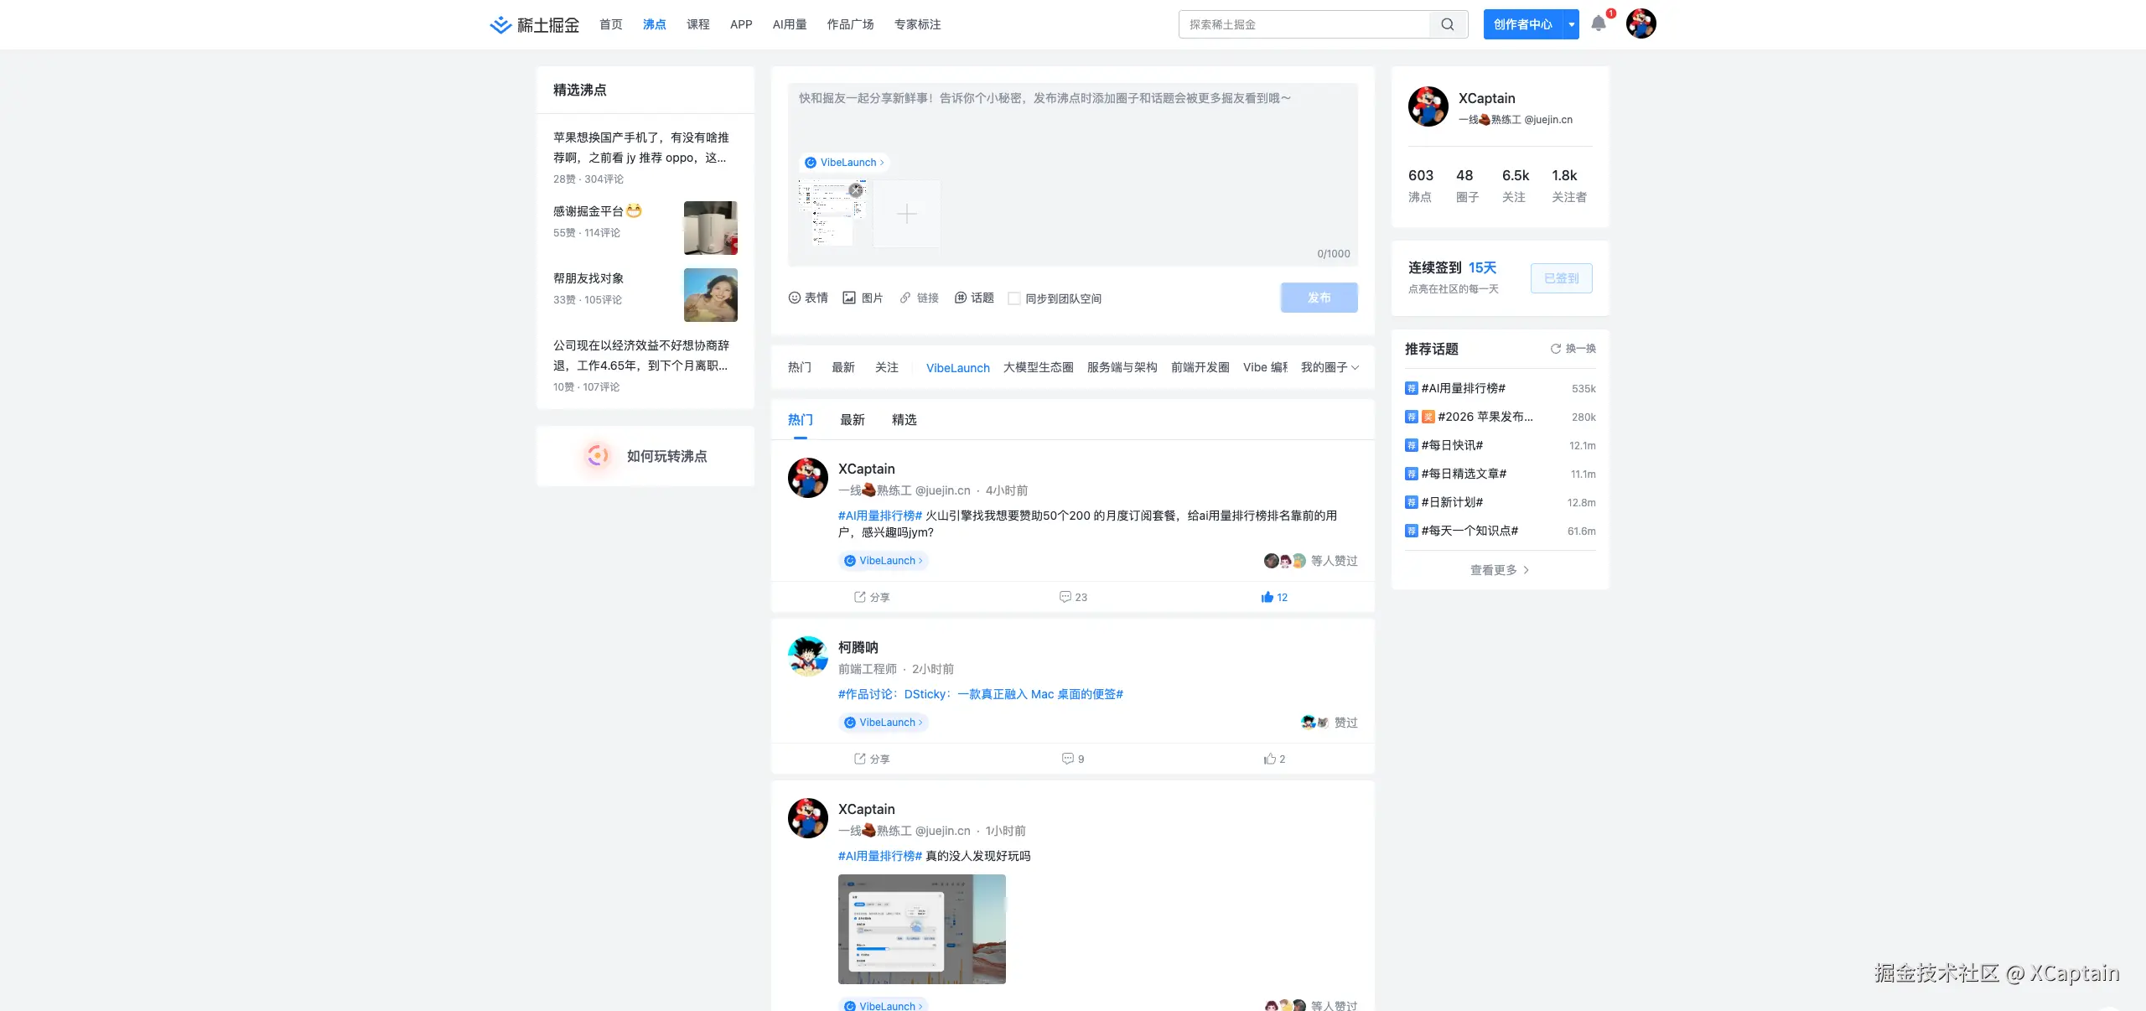The image size is (2146, 1011).
Task: Open the XCaptain avatar in the profile card
Action: [x=1428, y=106]
